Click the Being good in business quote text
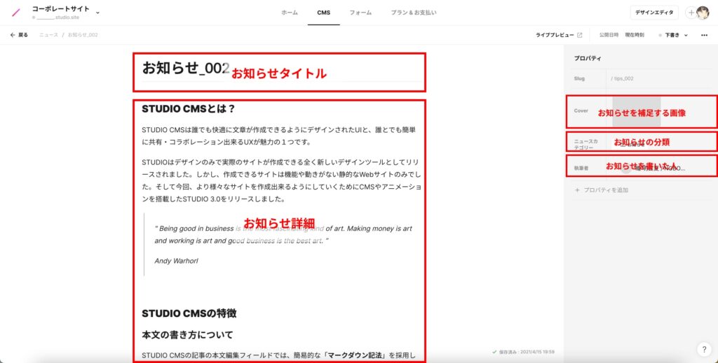Image resolution: width=718 pixels, height=363 pixels. pyautogui.click(x=283, y=234)
